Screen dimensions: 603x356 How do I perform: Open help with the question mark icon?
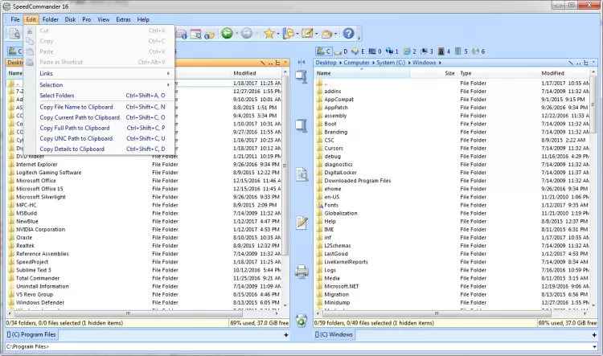point(348,34)
